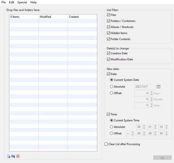174x163 pixels.
Task: Open the Help menu
Action: [x=33, y=2]
